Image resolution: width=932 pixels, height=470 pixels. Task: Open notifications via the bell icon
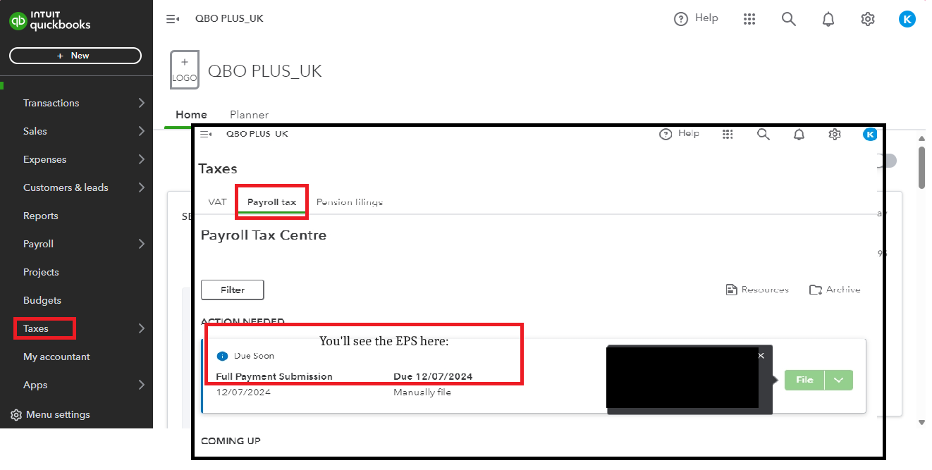tap(828, 19)
